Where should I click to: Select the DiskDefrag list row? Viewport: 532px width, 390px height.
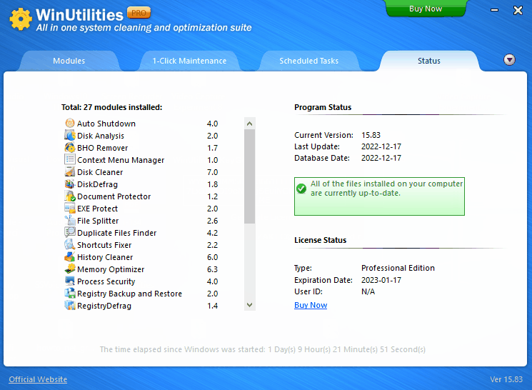(142, 184)
